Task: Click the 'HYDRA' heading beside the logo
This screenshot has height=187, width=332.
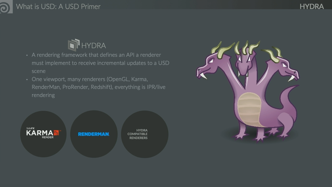Action: (94, 45)
